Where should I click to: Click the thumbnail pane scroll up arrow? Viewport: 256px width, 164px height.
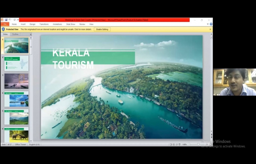tap(31, 38)
